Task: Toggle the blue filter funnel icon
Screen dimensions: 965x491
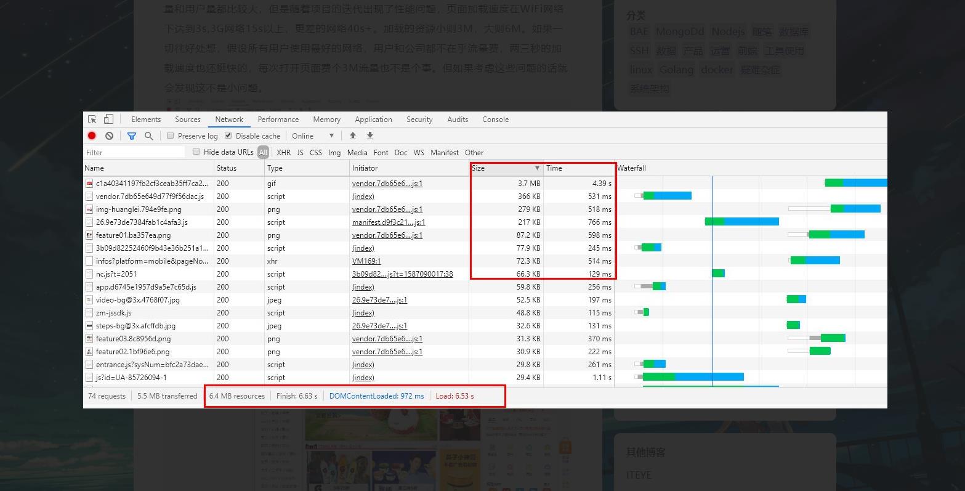Action: click(x=131, y=136)
